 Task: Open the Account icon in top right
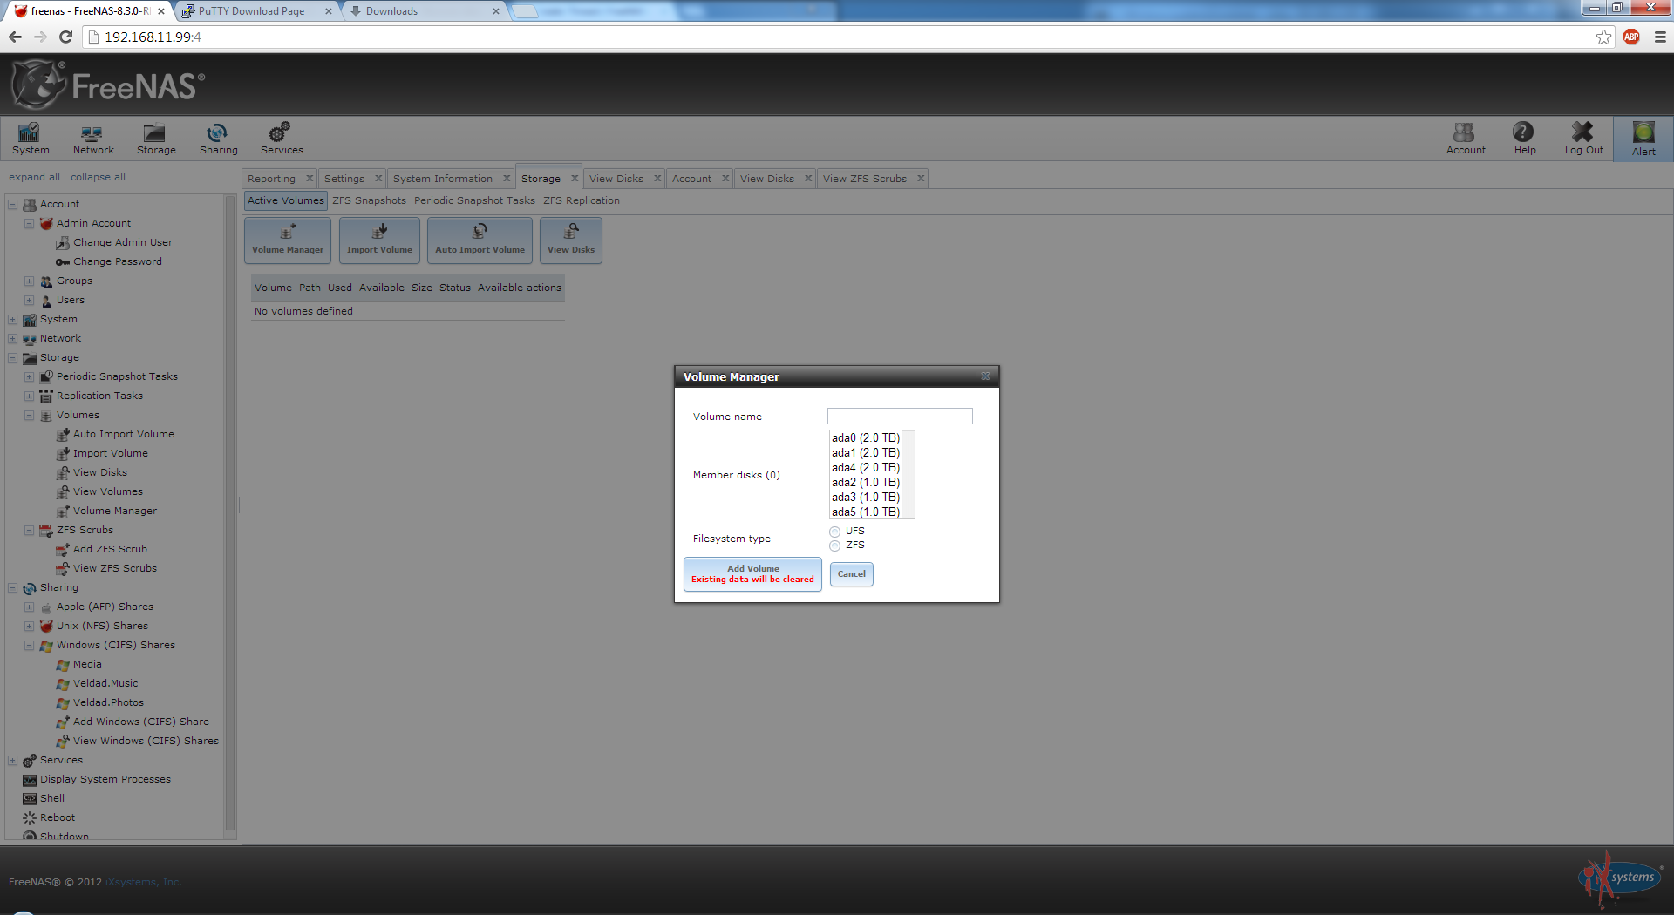point(1466,139)
